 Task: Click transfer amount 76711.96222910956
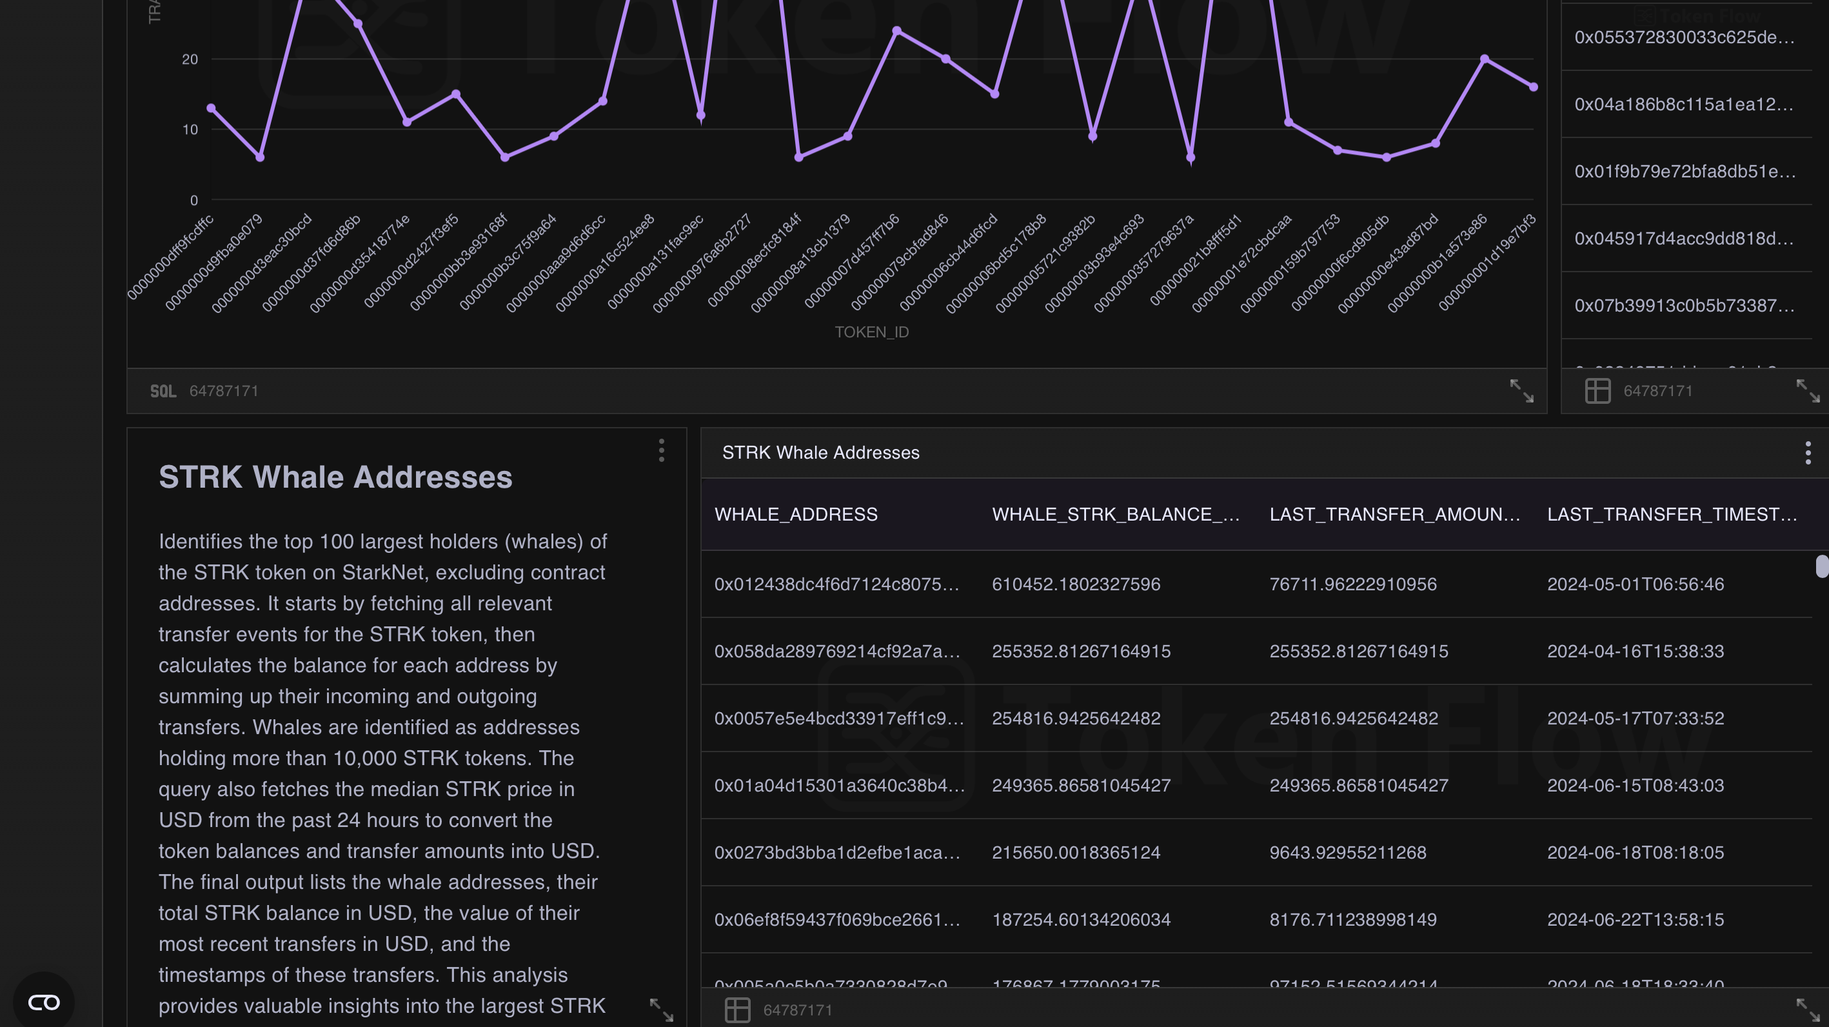[1352, 584]
